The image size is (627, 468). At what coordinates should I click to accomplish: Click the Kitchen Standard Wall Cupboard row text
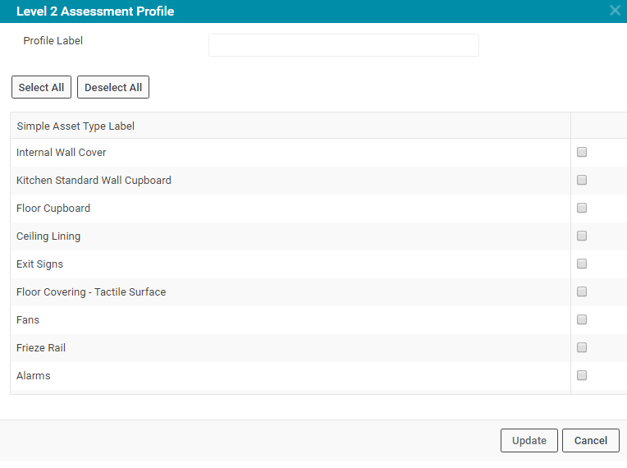coord(94,181)
